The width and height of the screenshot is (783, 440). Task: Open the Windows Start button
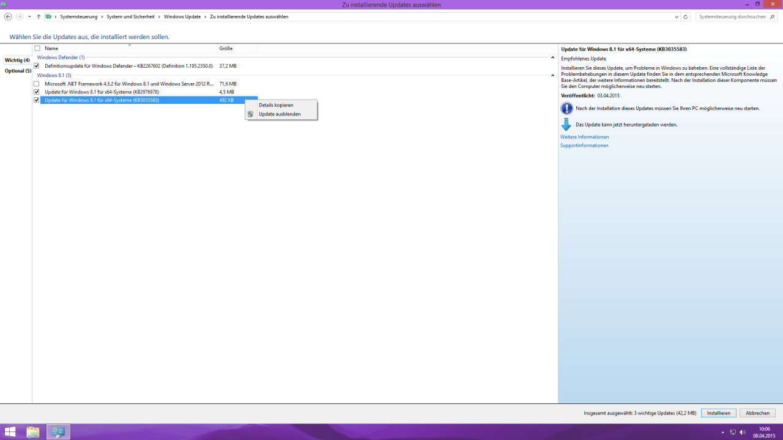pos(10,432)
